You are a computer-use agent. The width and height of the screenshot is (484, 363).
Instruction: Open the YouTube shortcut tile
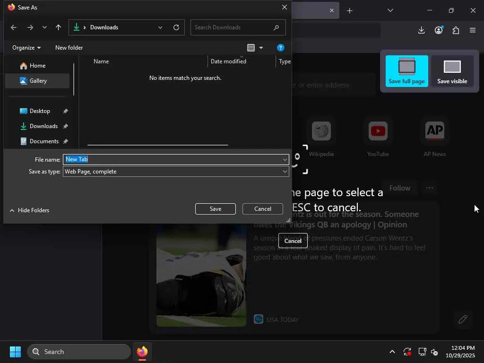[x=378, y=138]
